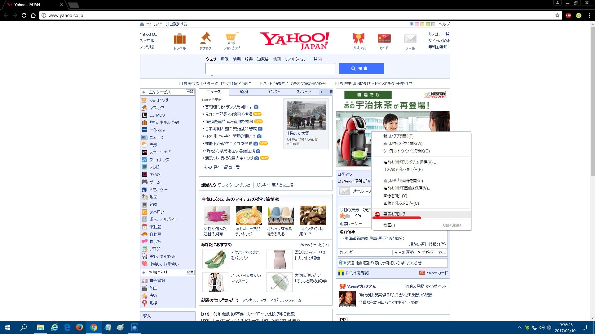Focus the Yahoo search text field

pos(271,69)
